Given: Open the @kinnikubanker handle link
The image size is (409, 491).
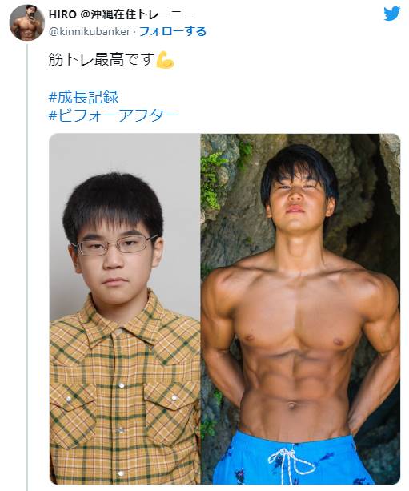Looking at the screenshot, I should (90, 31).
